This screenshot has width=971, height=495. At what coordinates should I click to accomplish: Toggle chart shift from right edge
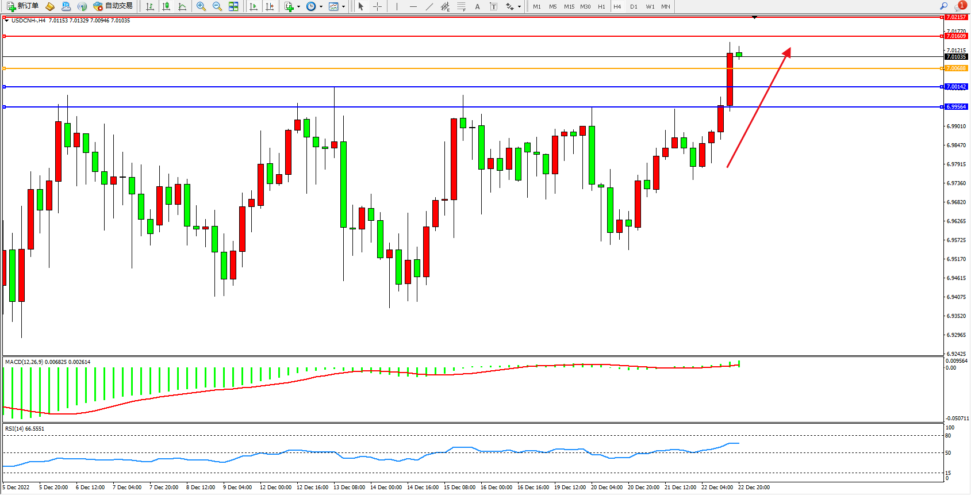click(270, 6)
